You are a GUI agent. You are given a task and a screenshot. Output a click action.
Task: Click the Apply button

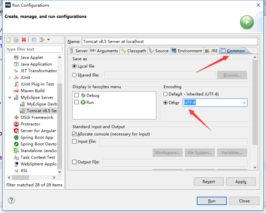click(241, 182)
